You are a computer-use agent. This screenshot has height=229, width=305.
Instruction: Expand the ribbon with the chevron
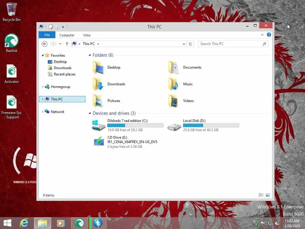coord(262,35)
